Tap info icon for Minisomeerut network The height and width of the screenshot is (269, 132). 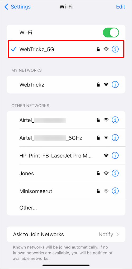point(115,191)
